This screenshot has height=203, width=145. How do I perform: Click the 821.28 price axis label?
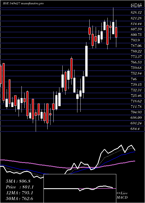[136, 18]
